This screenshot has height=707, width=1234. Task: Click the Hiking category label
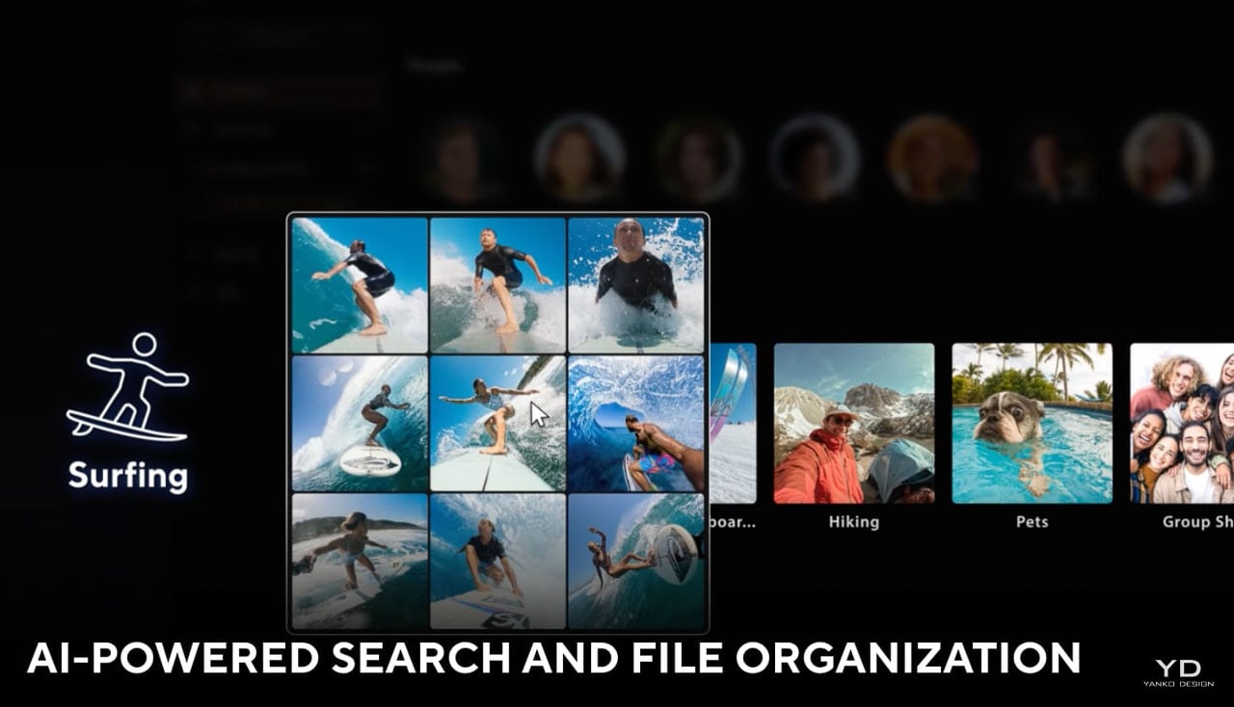pyautogui.click(x=853, y=522)
